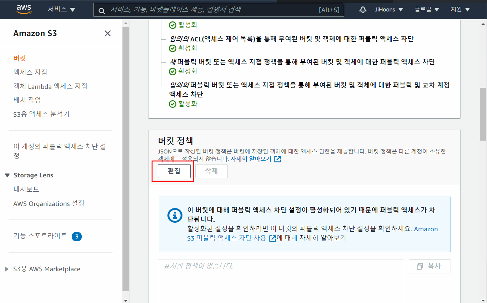Screen dimensions: 487x303
Task: Open Storage Lens 대시보드
Action: (26, 189)
